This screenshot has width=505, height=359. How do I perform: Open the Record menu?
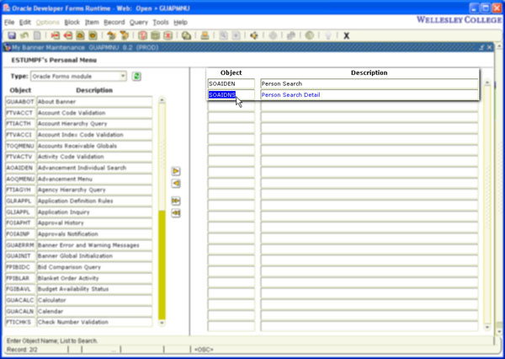(114, 22)
